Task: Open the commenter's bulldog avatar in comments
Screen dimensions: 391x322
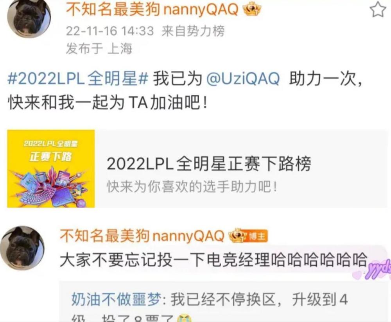Action: click(22, 248)
